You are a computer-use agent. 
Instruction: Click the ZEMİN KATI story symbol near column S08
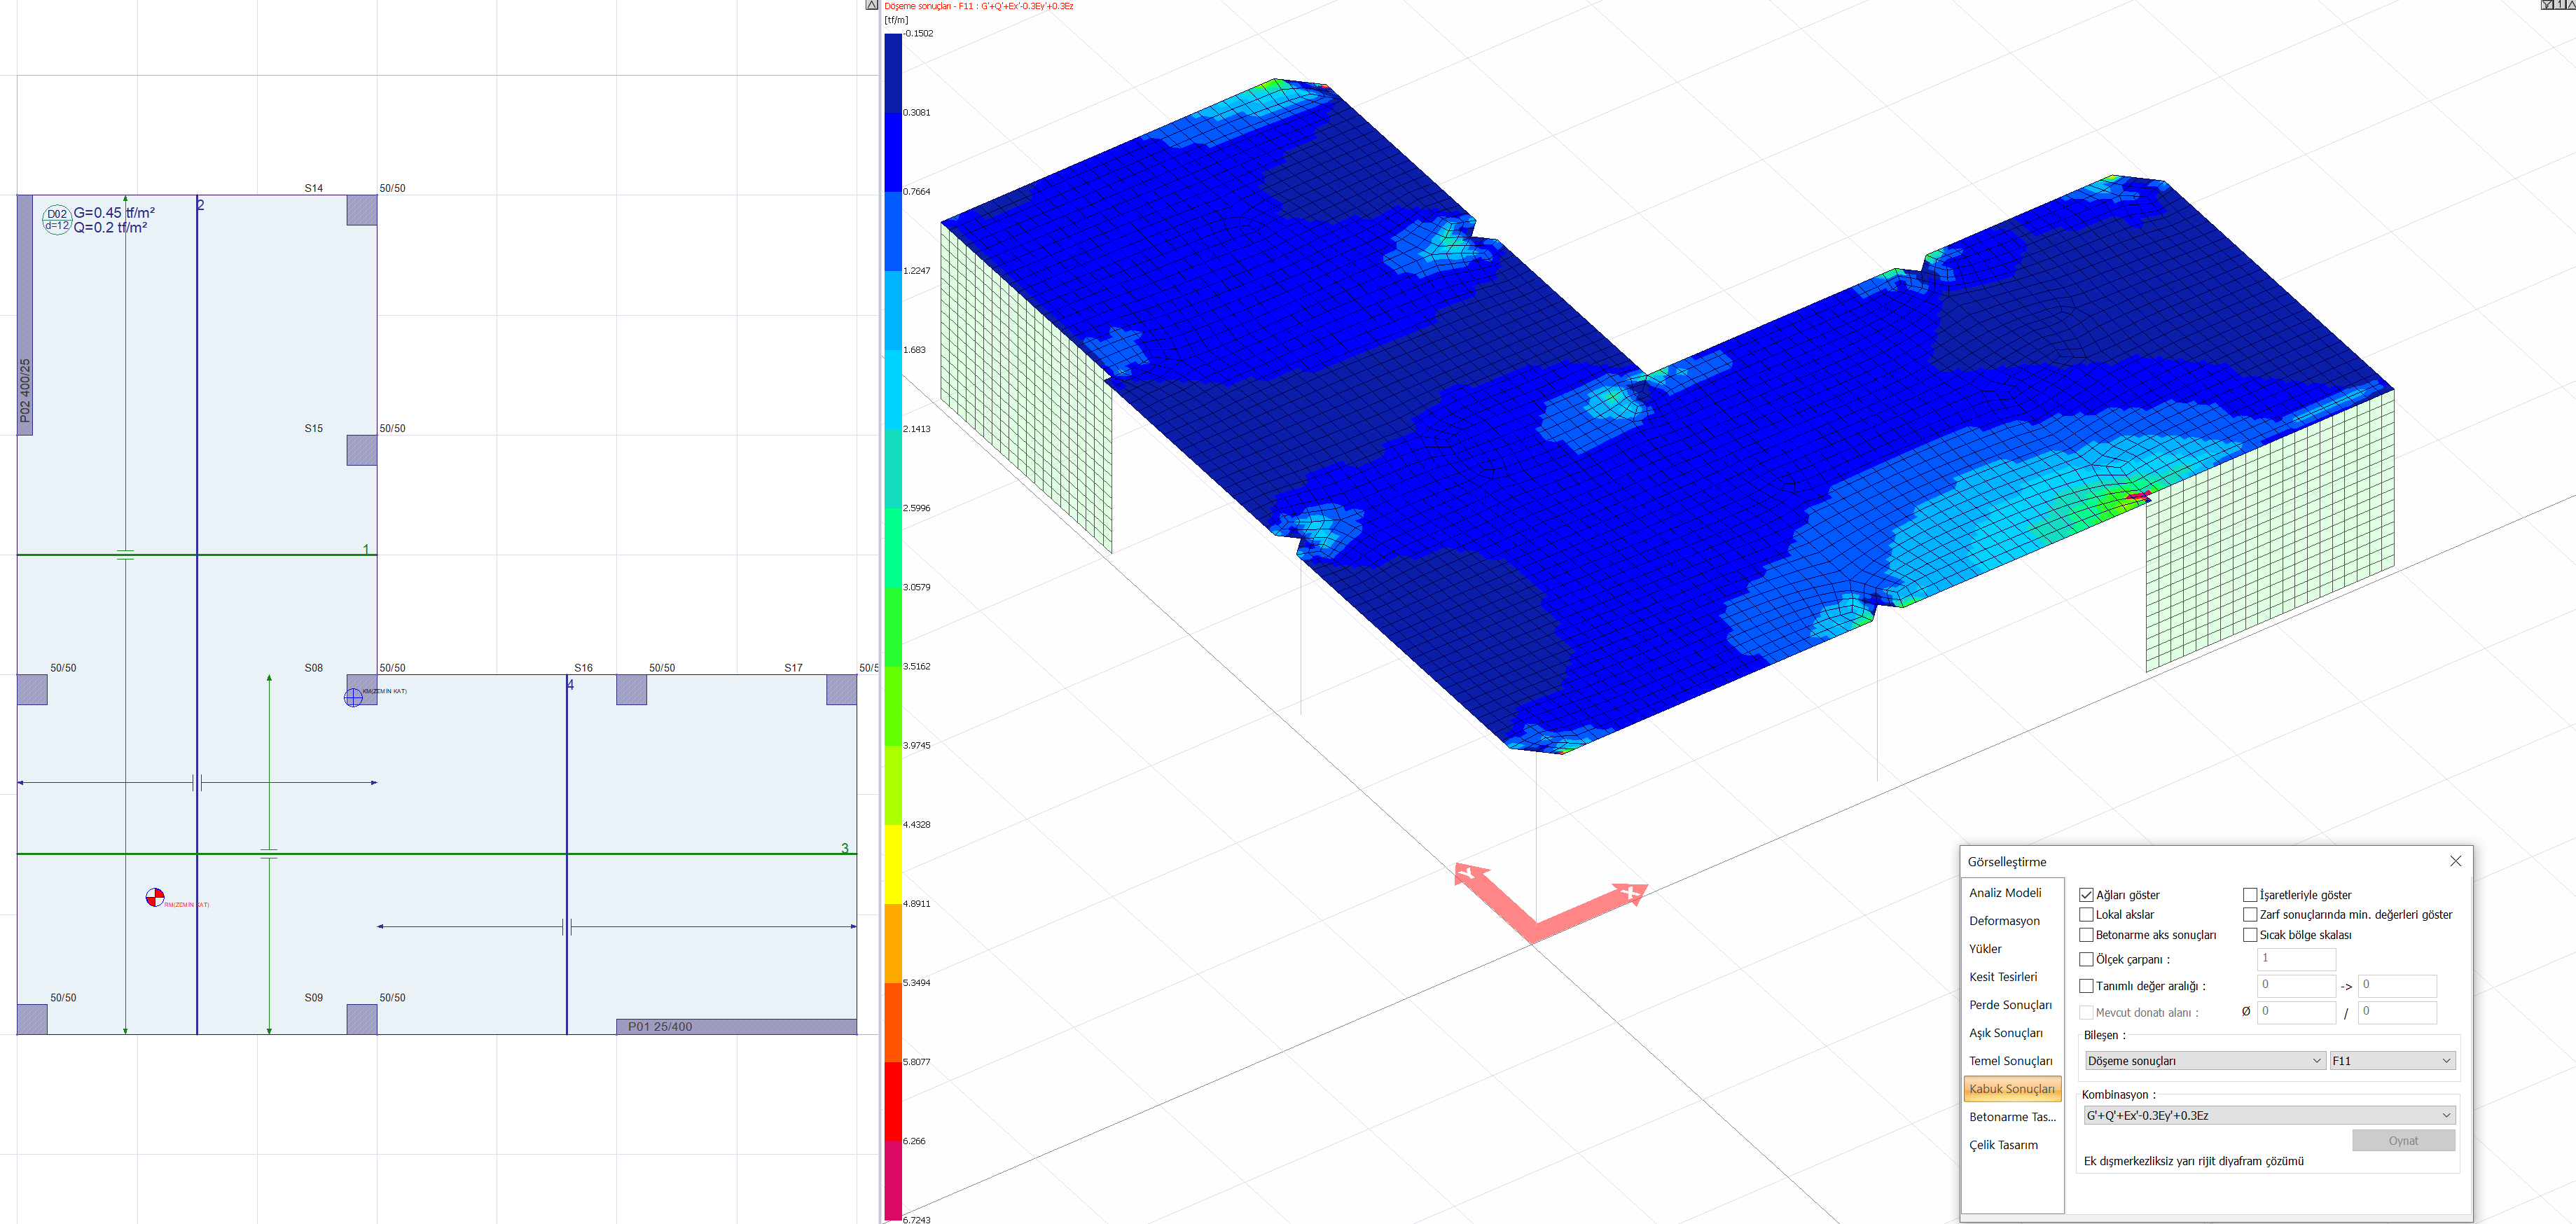point(354,697)
